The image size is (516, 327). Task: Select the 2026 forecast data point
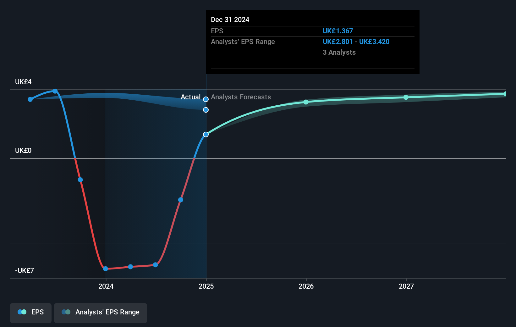(x=306, y=102)
